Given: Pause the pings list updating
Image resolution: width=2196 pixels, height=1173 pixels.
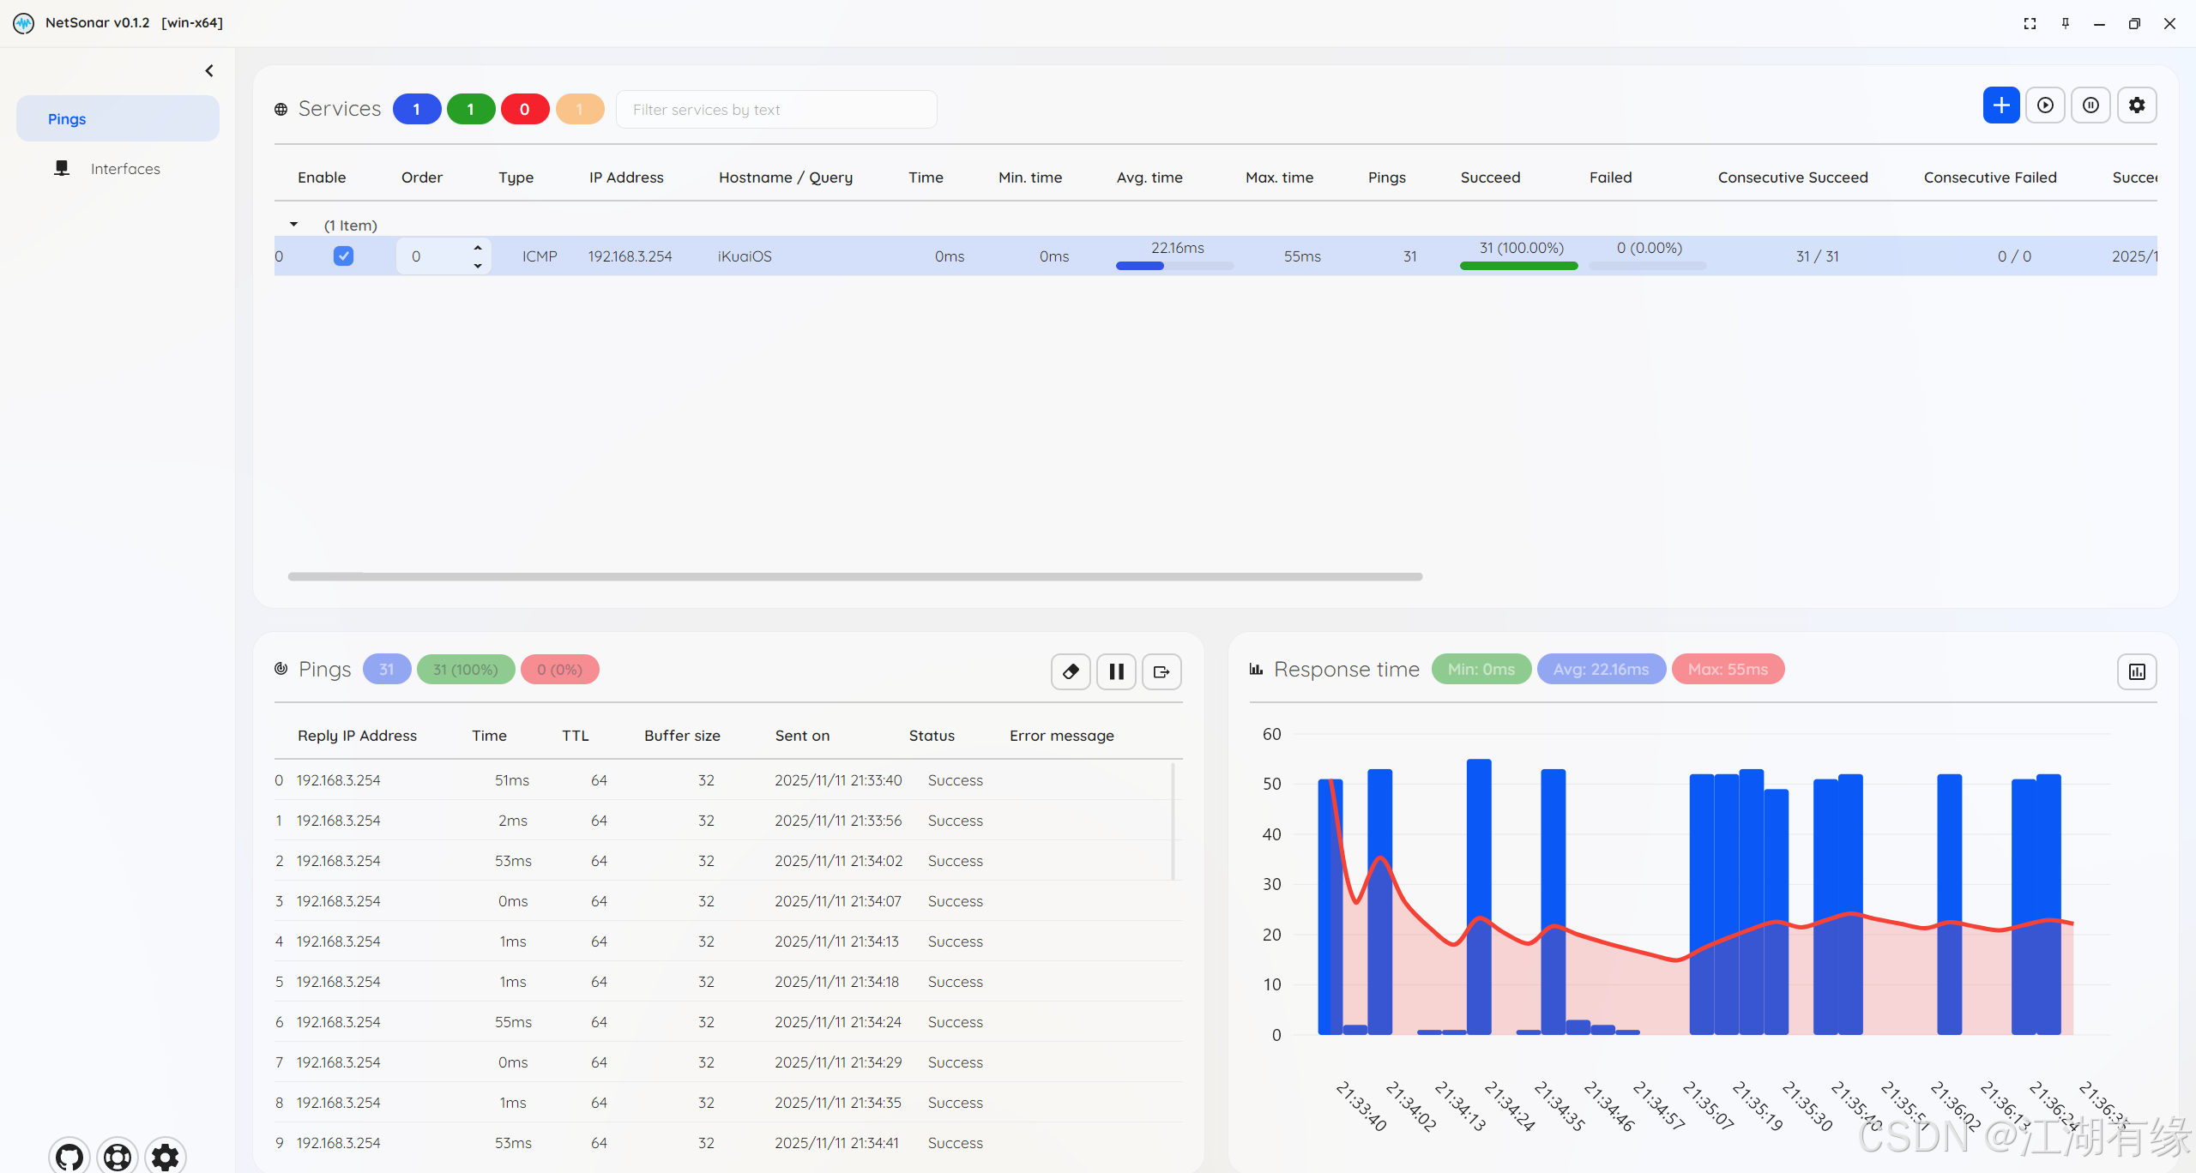Looking at the screenshot, I should coord(1116,671).
